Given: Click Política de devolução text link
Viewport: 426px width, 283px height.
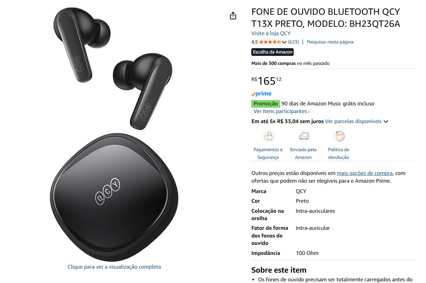Looking at the screenshot, I should click(x=338, y=154).
